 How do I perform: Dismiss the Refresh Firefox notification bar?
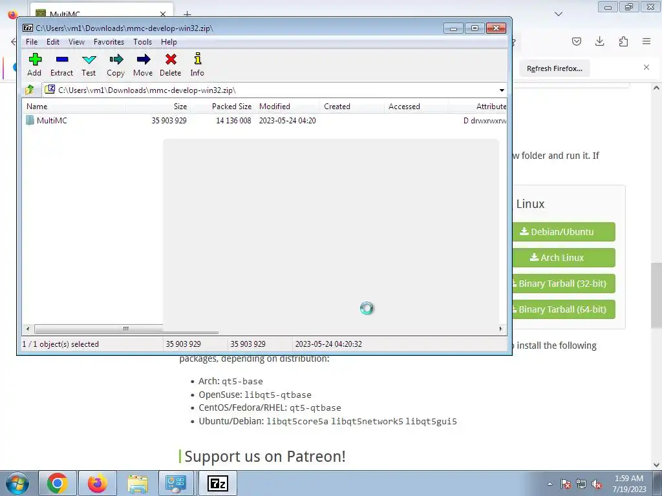646,67
